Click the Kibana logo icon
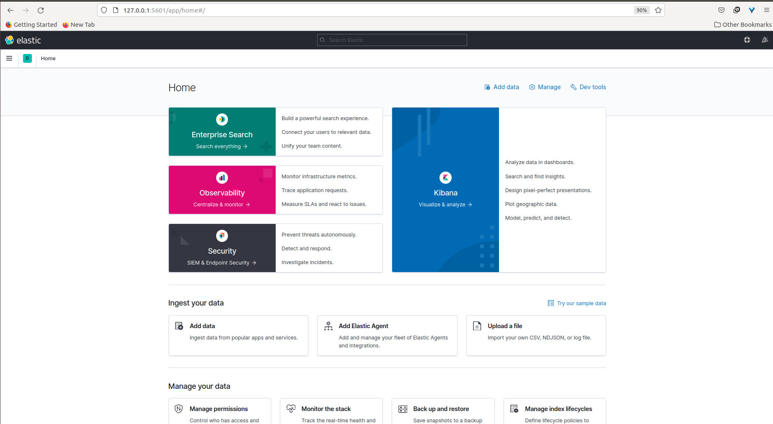The width and height of the screenshot is (773, 424). (445, 177)
